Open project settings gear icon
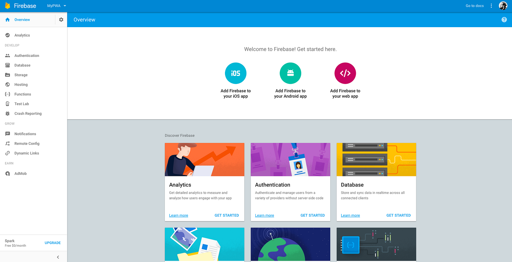 [61, 20]
